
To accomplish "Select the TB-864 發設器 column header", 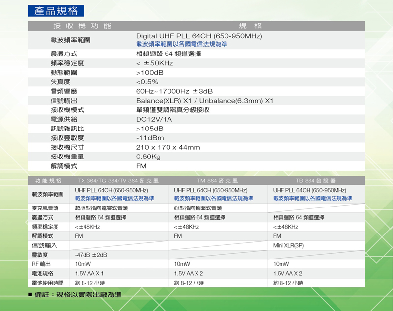I will pos(315,181).
